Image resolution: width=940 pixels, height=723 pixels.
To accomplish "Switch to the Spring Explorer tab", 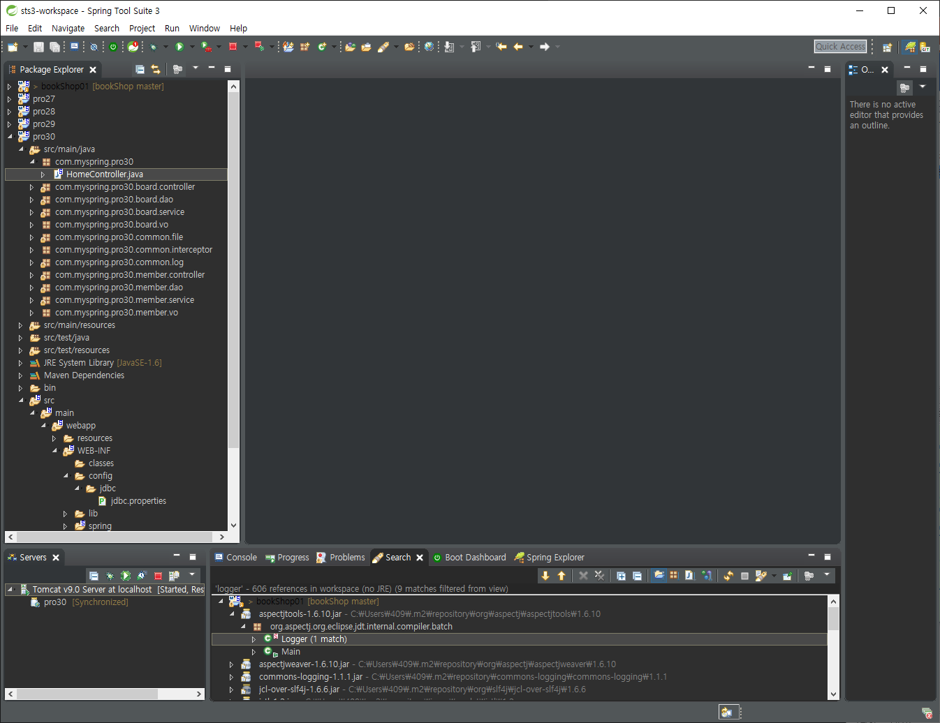I will (x=550, y=558).
